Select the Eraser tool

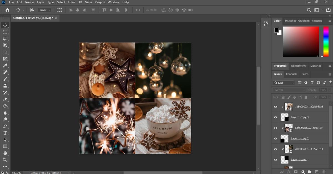5,99
